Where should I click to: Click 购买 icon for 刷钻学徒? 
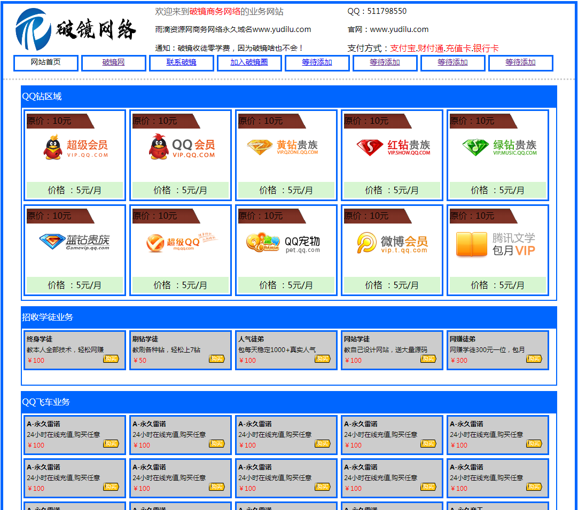pos(217,358)
